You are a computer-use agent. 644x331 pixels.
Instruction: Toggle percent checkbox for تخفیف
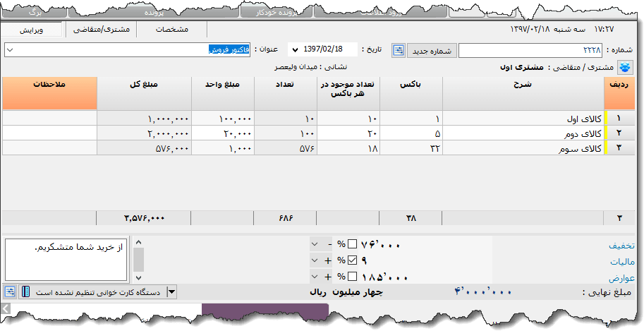pyautogui.click(x=353, y=244)
